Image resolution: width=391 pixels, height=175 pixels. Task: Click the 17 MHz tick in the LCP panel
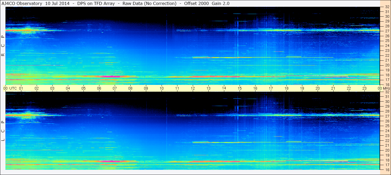click(387, 165)
